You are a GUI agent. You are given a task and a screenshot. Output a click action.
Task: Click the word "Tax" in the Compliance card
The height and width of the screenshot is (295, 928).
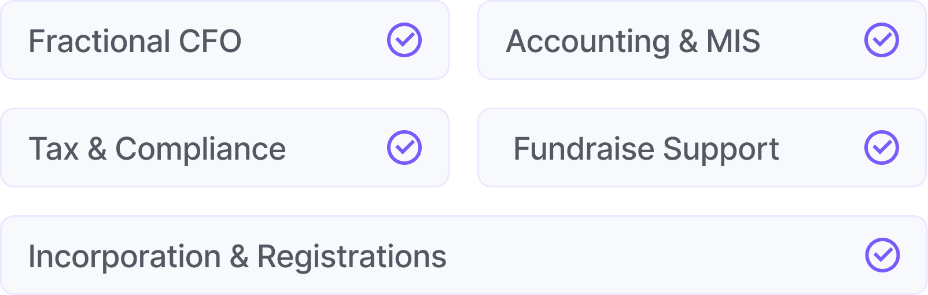53,149
